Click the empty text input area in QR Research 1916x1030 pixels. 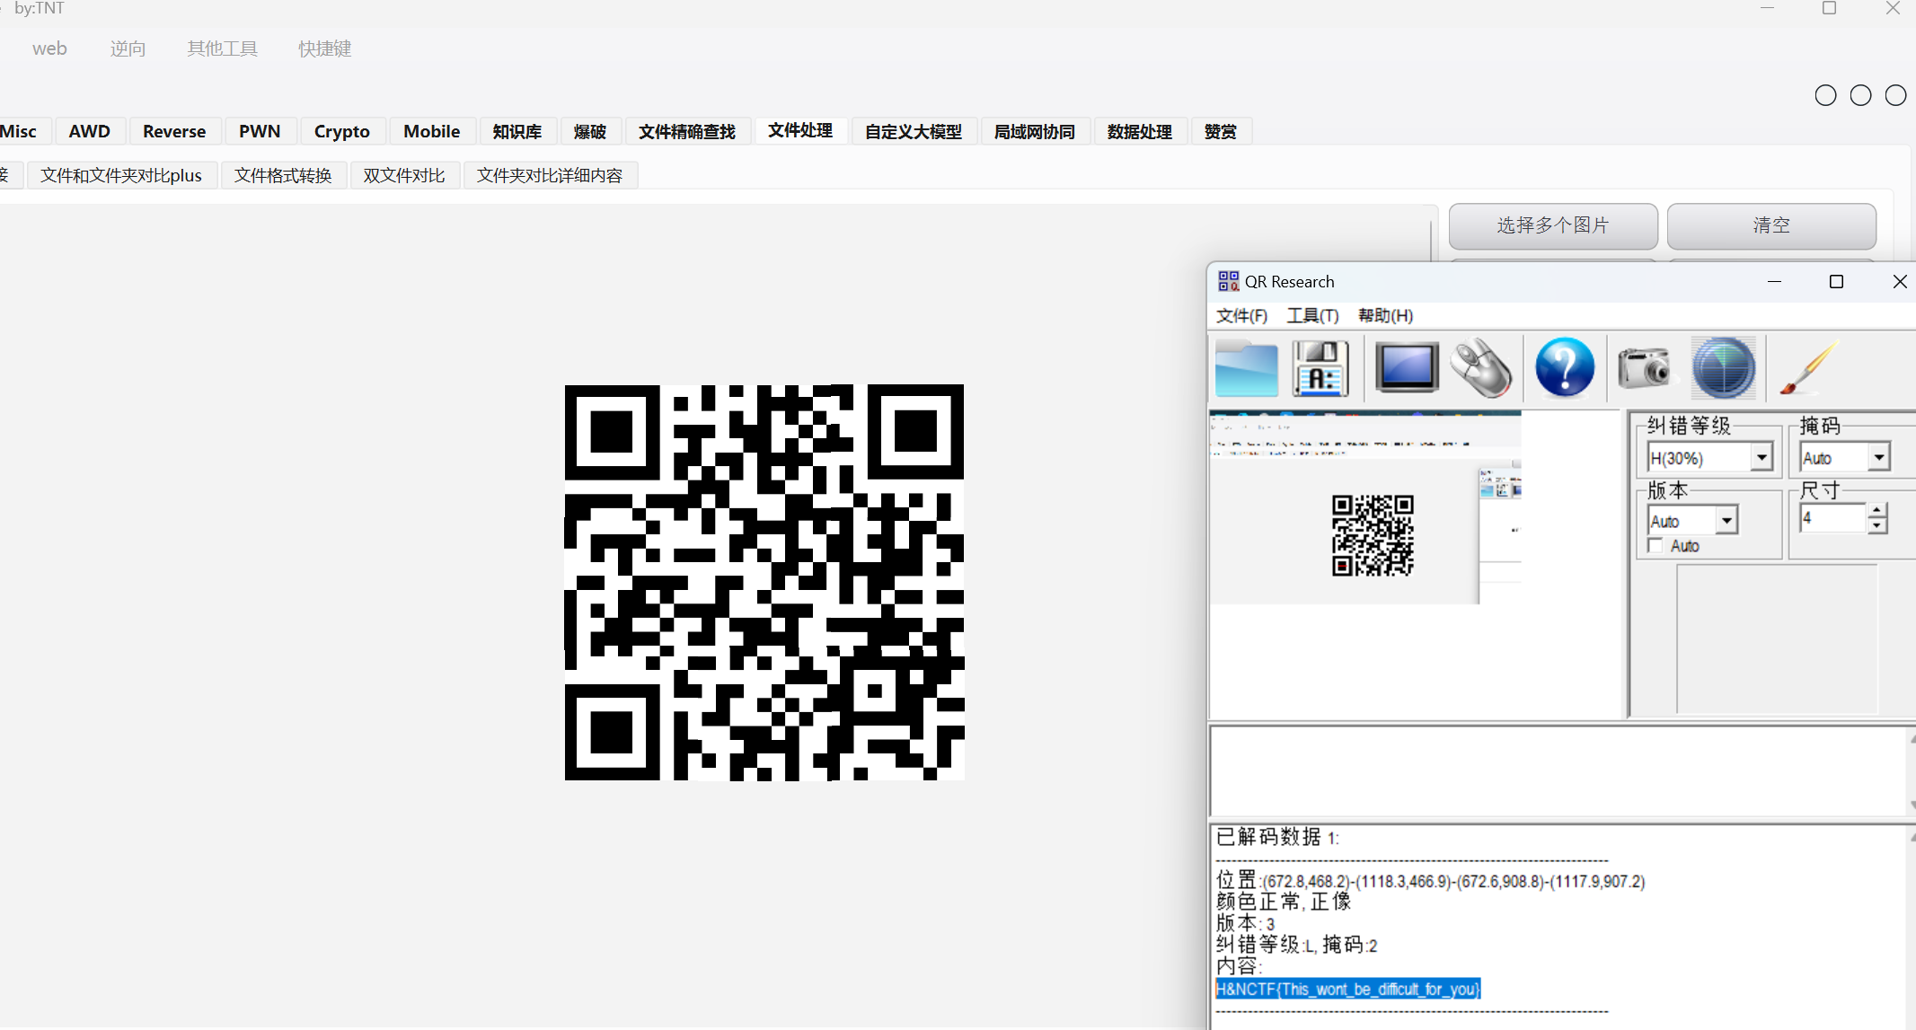pos(1558,771)
